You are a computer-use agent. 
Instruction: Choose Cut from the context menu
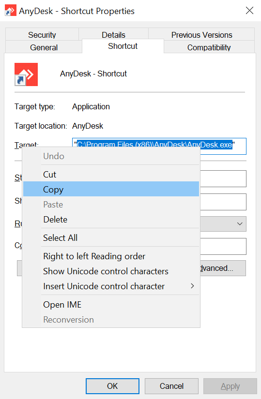(111, 175)
